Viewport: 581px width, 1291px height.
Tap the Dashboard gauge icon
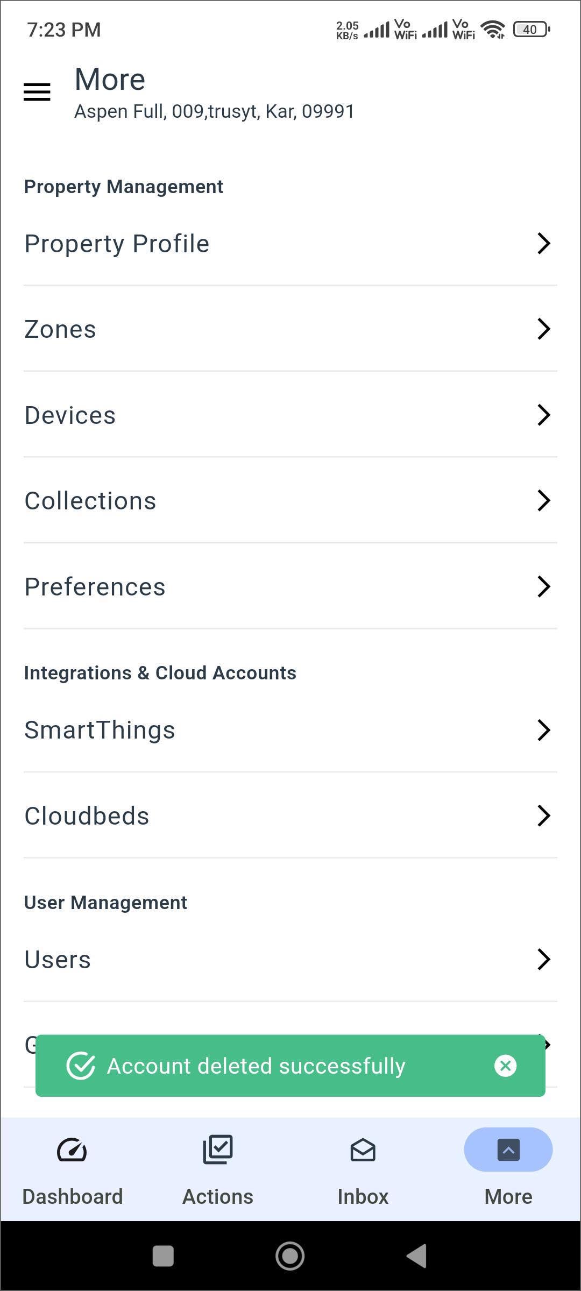pyautogui.click(x=72, y=1150)
